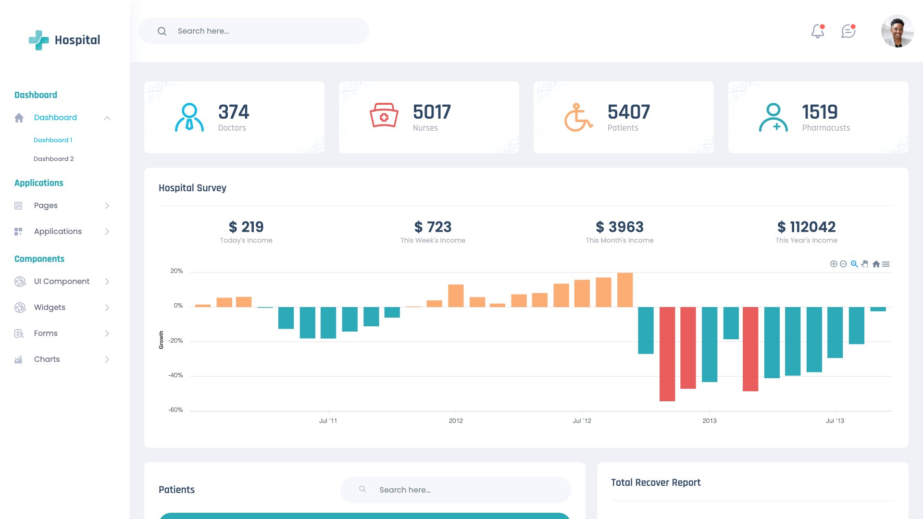The height and width of the screenshot is (519, 923).
Task: Open the chart hamburger menu icon
Action: tap(886, 264)
